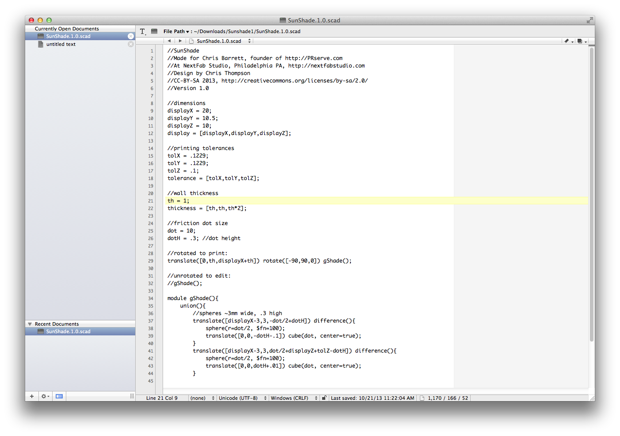This screenshot has width=620, height=436.
Task: Open the includes/counterpart files popup menu
Action: pos(582,41)
